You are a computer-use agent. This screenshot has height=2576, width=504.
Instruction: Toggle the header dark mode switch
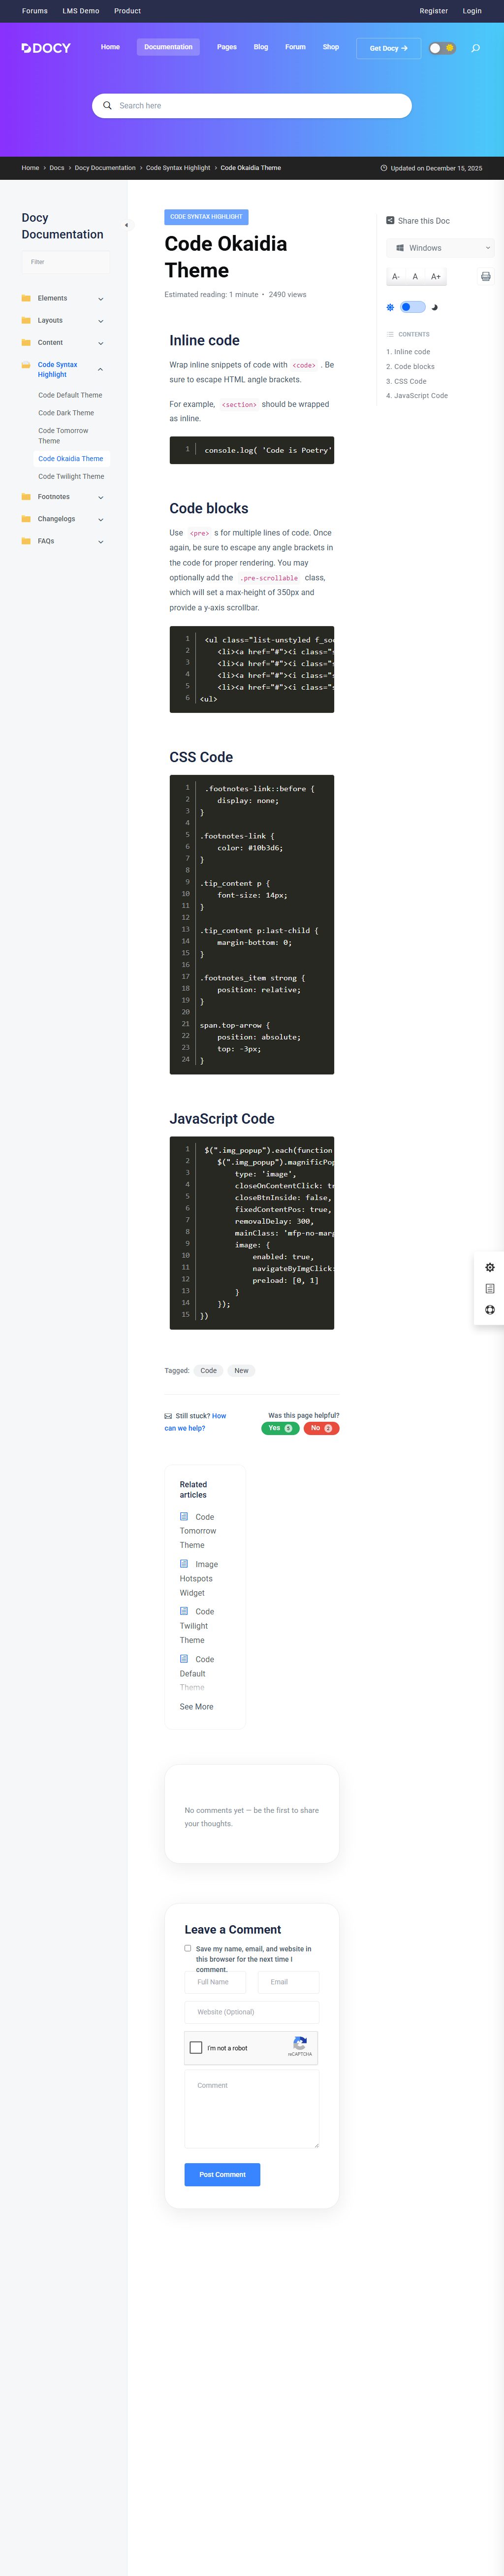pos(442,48)
